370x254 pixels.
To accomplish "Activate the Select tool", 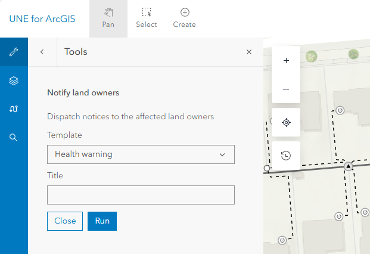I will tap(147, 18).
